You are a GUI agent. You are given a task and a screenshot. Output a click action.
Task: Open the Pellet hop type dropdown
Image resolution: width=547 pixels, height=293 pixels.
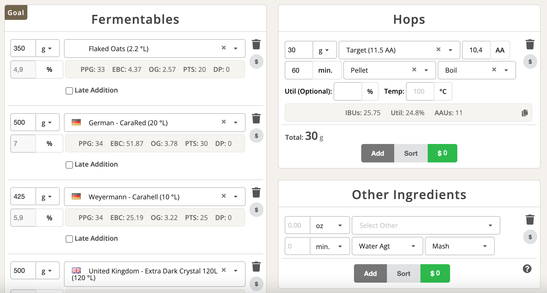pyautogui.click(x=426, y=70)
